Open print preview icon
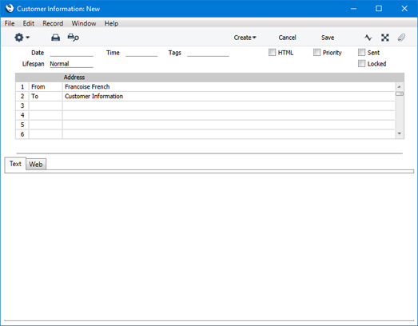 [x=73, y=38]
